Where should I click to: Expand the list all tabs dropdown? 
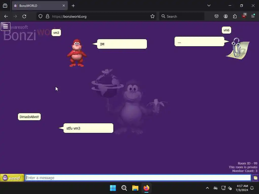(209, 6)
